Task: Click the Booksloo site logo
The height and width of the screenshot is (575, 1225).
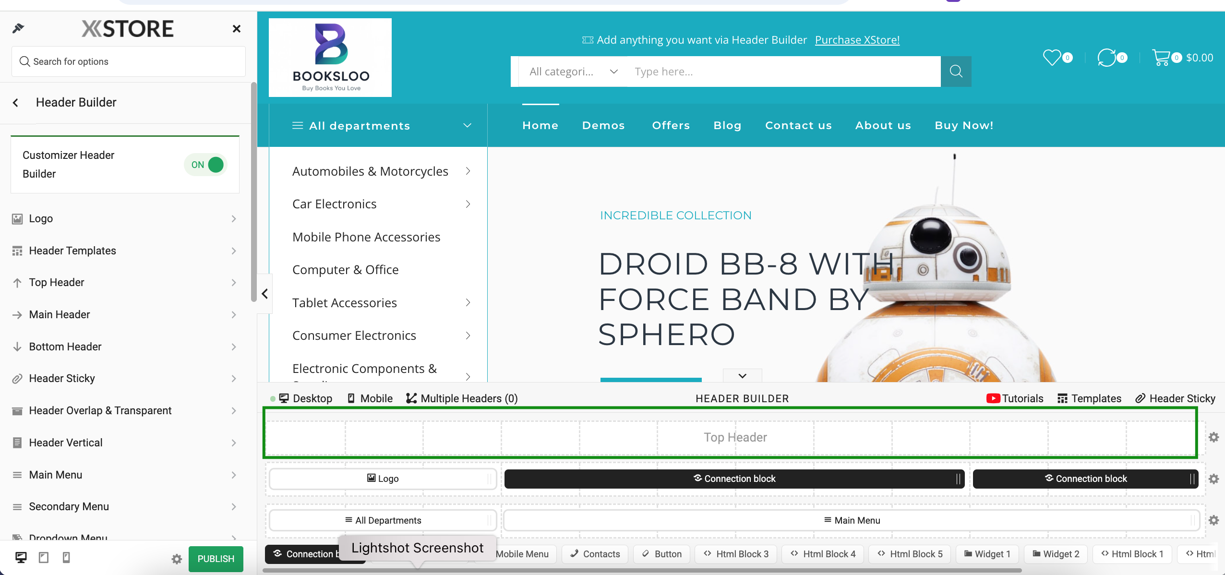Action: [x=330, y=58]
